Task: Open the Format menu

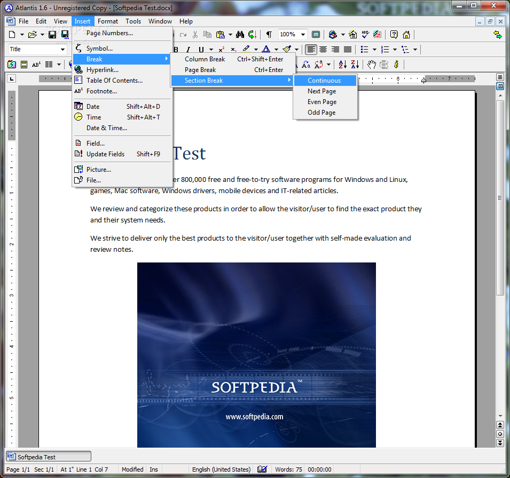Action: (x=108, y=21)
